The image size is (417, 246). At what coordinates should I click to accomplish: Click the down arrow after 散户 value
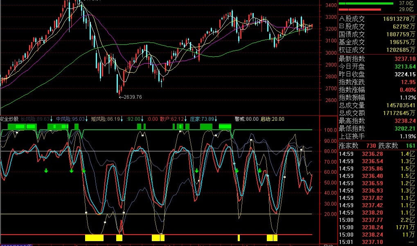tap(185, 119)
